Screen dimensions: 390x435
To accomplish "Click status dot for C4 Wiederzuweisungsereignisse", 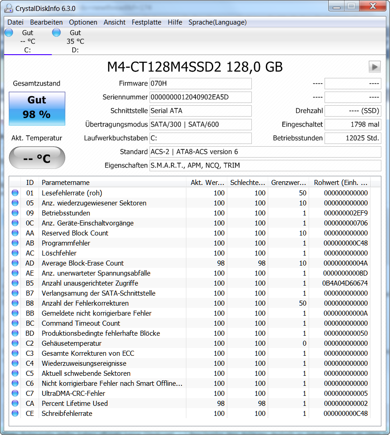I will point(15,363).
